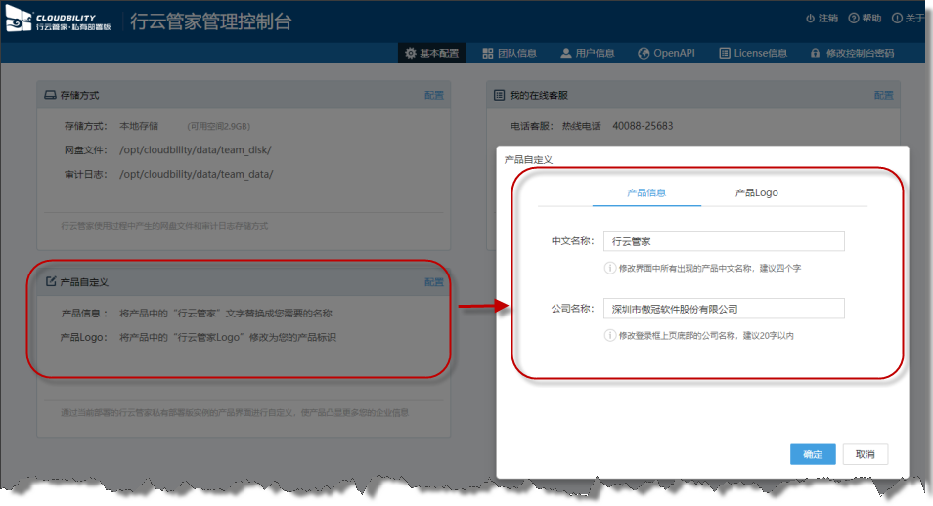Click the 关于 about info icon

click(897, 19)
